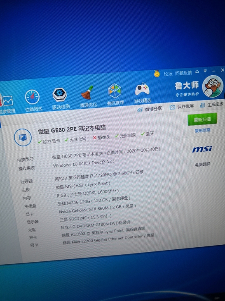Screen dimensions: 225x301
Task: Click the 光驱 label
Action: coord(32,229)
